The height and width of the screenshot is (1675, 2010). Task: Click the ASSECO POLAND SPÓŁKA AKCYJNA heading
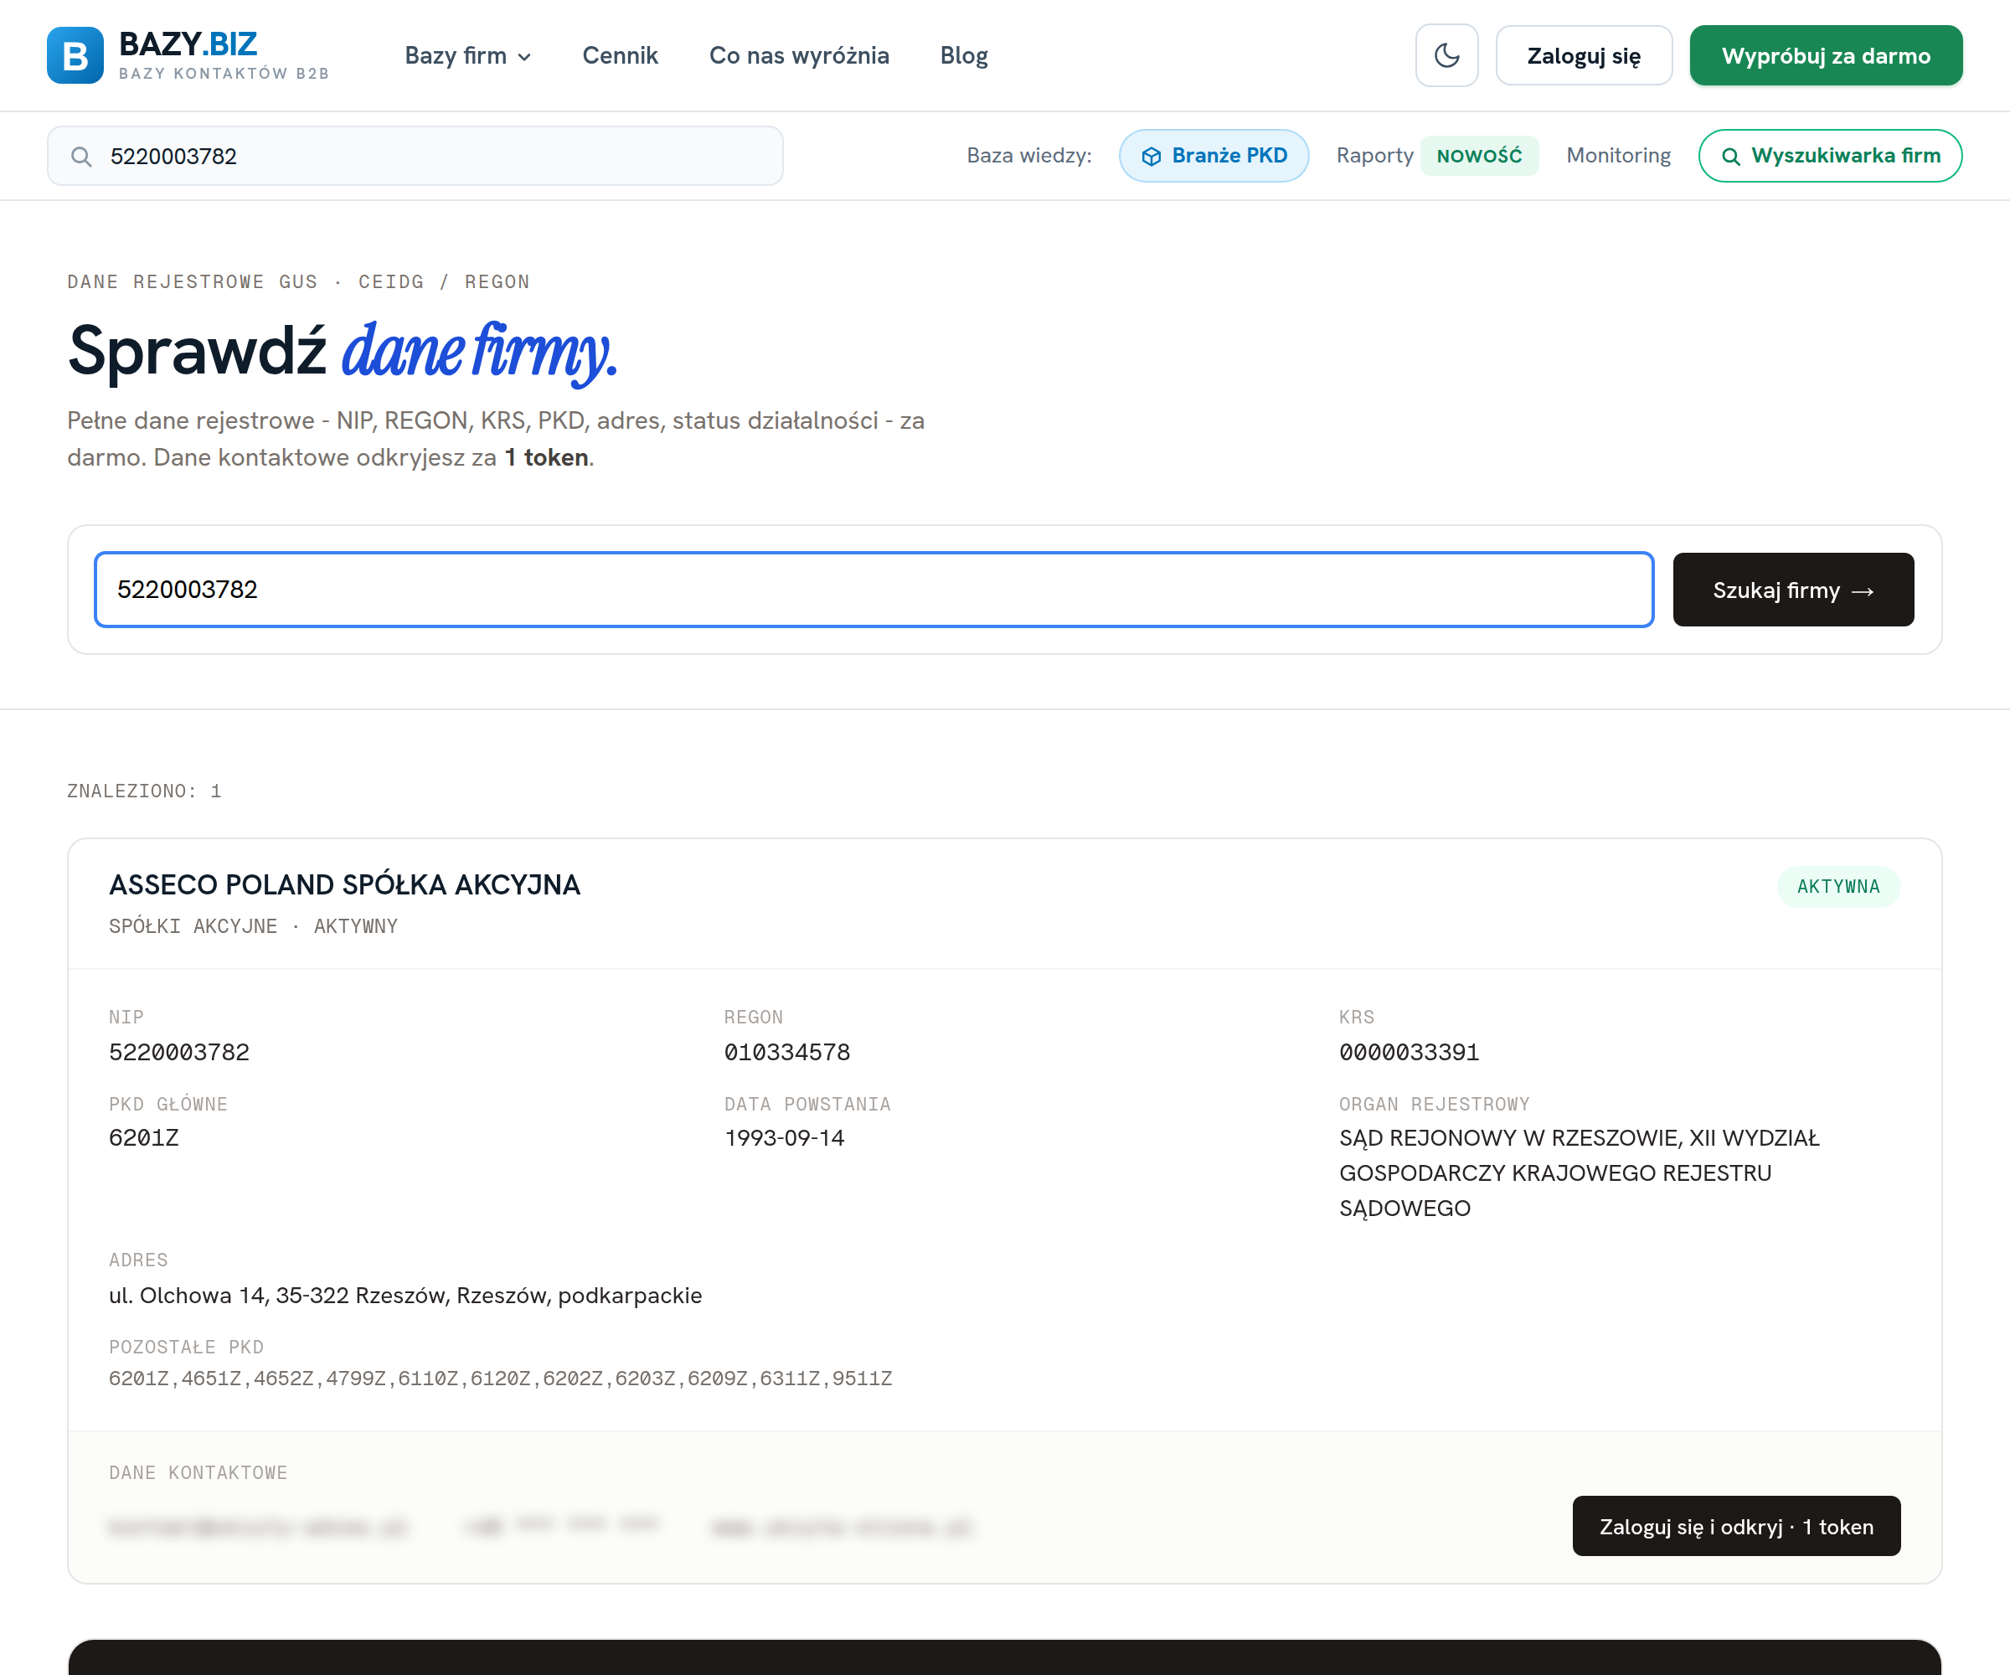coord(344,884)
